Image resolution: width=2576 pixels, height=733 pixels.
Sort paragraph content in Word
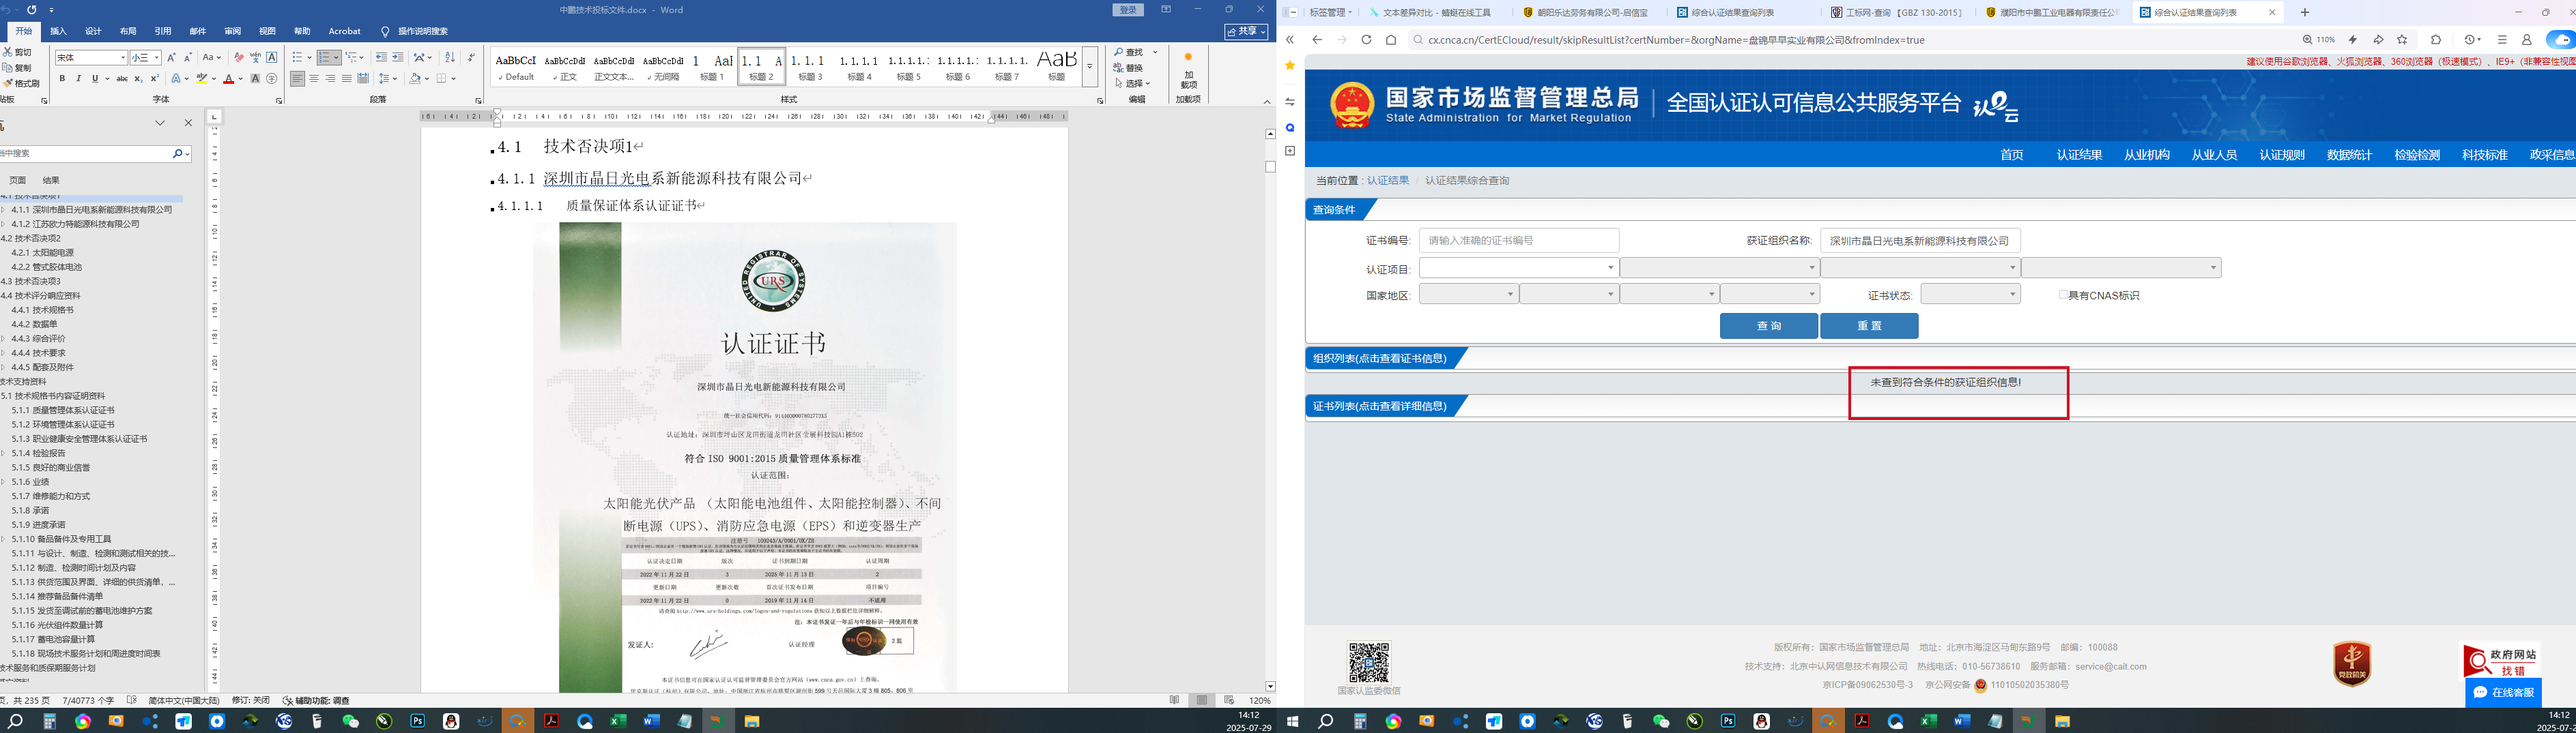click(449, 58)
